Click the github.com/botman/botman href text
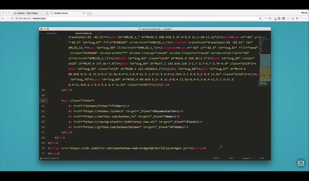The width and height of the screenshot is (309, 181). tap(112, 127)
